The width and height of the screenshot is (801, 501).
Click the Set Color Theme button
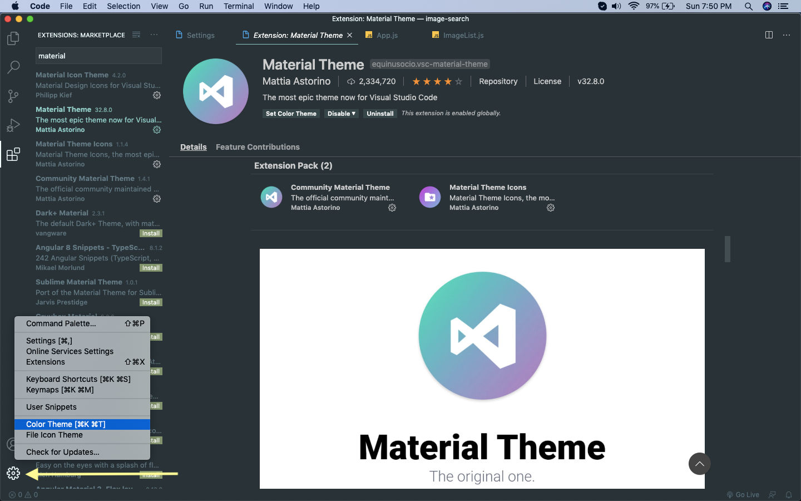pos(291,114)
